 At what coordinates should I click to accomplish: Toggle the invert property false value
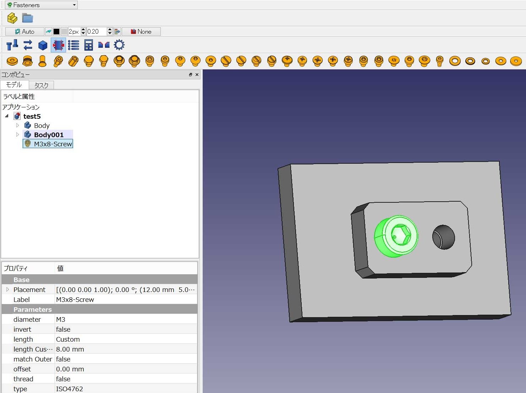(126, 329)
